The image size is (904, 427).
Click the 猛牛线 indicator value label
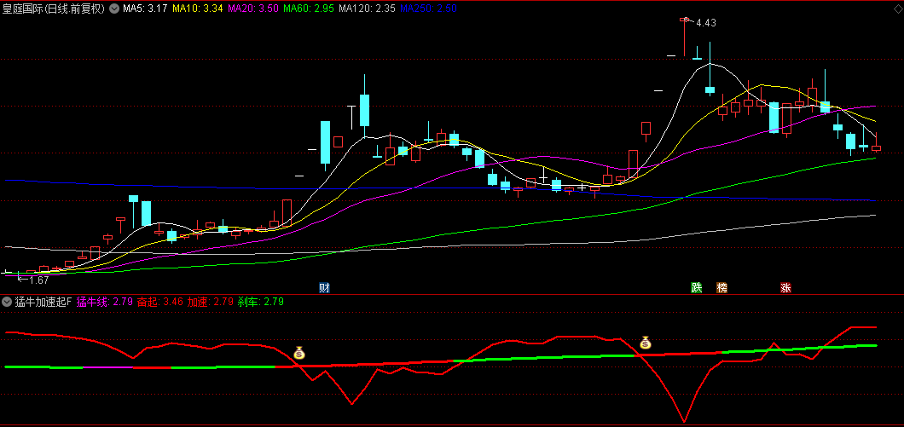[104, 302]
